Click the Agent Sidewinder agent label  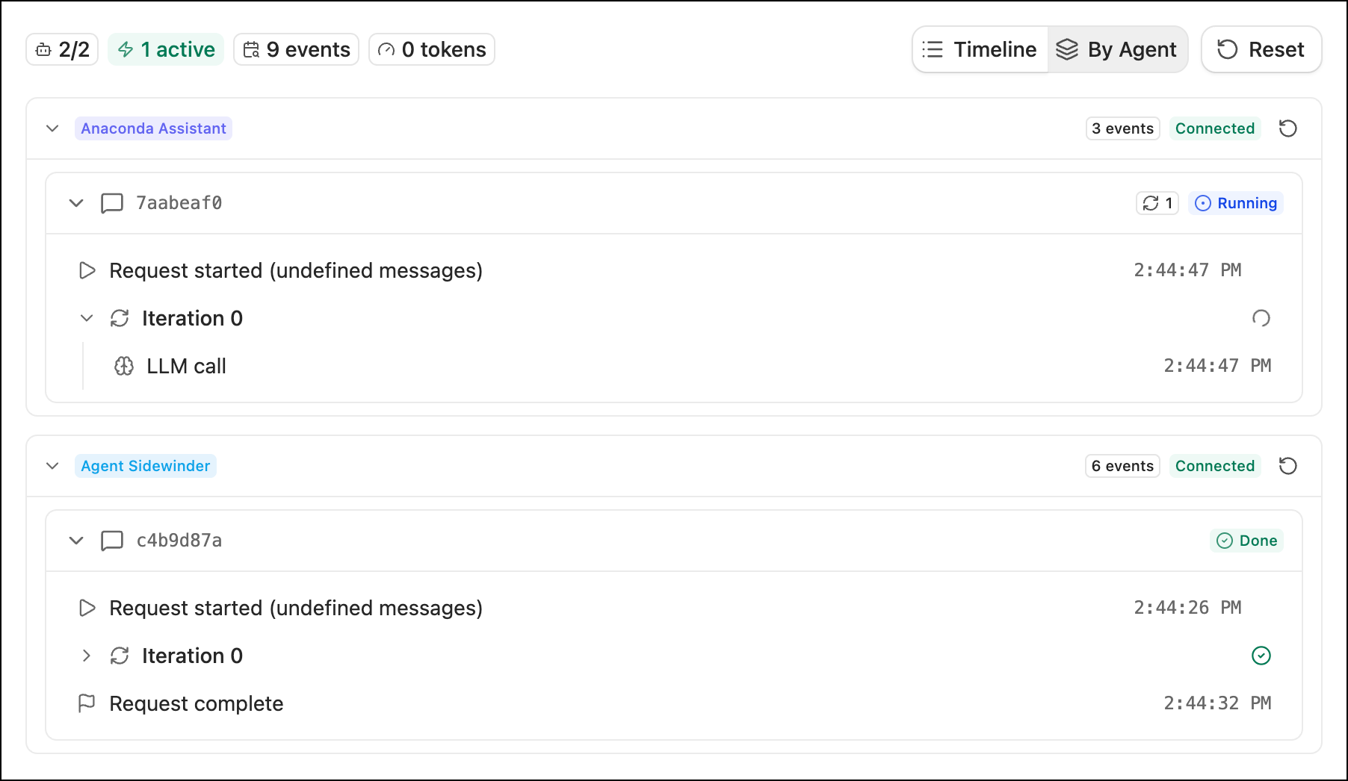[x=146, y=466]
